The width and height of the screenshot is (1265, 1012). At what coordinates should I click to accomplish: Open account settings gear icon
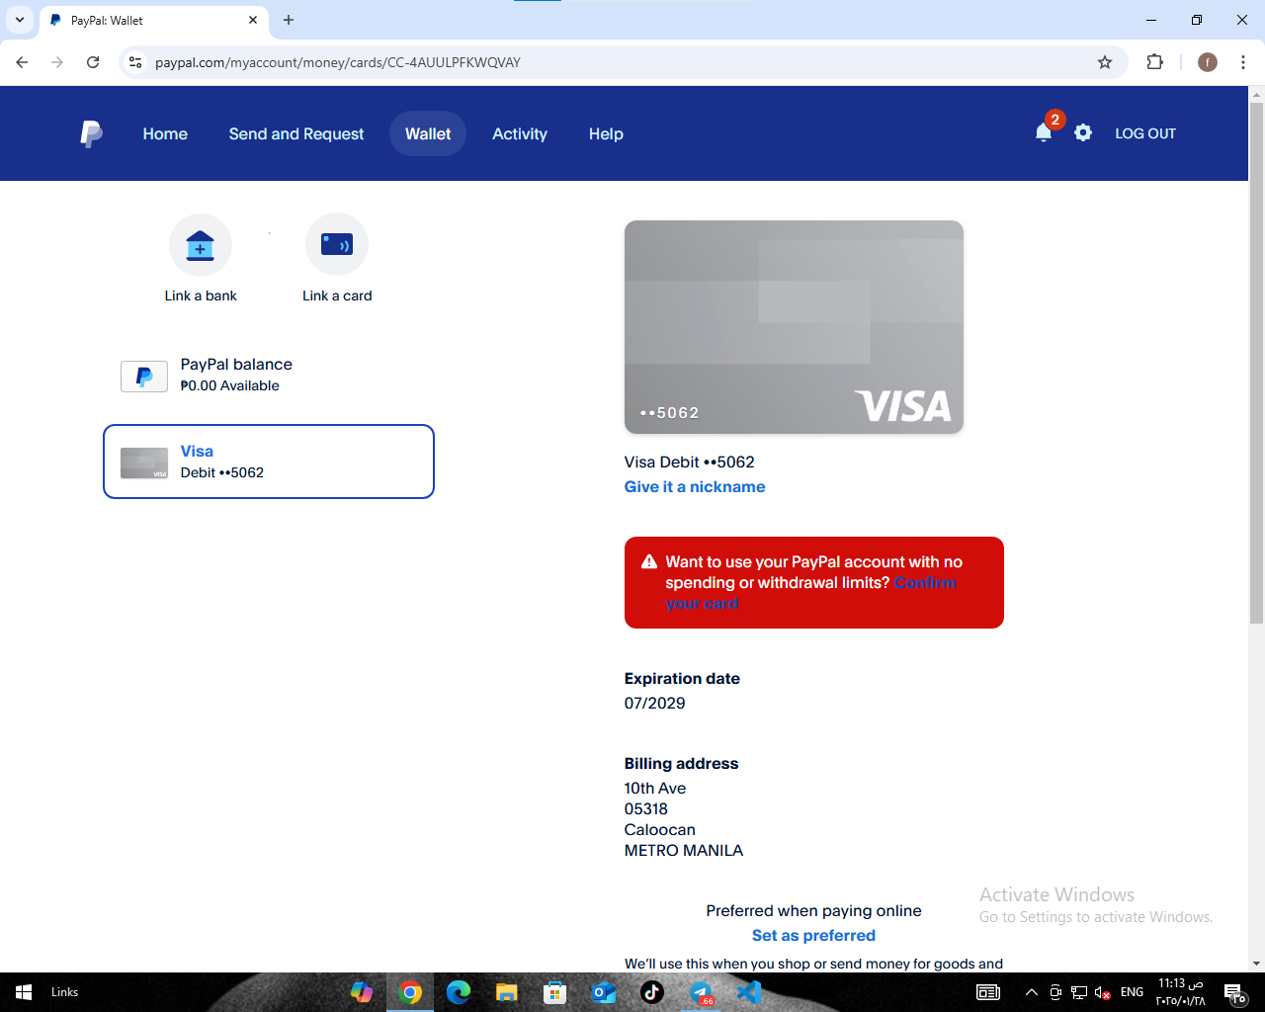(x=1083, y=133)
